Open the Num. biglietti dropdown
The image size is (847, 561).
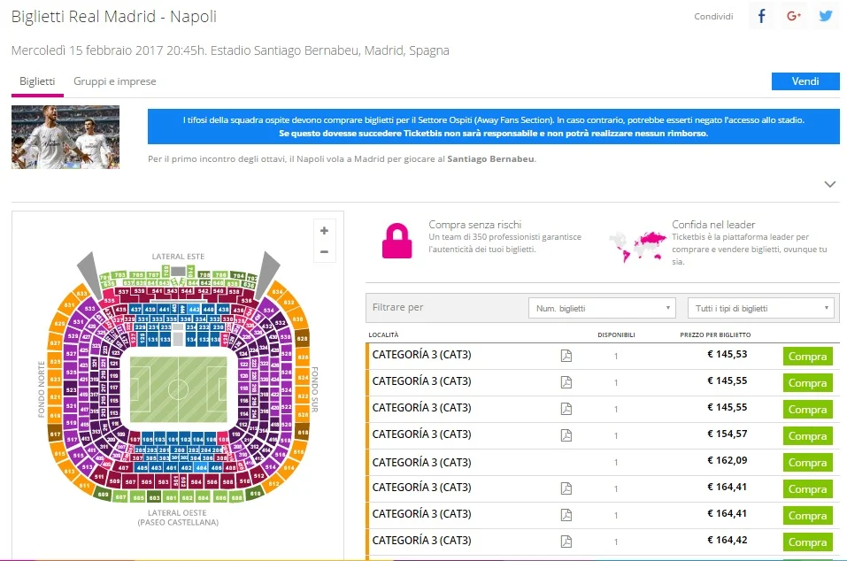602,308
